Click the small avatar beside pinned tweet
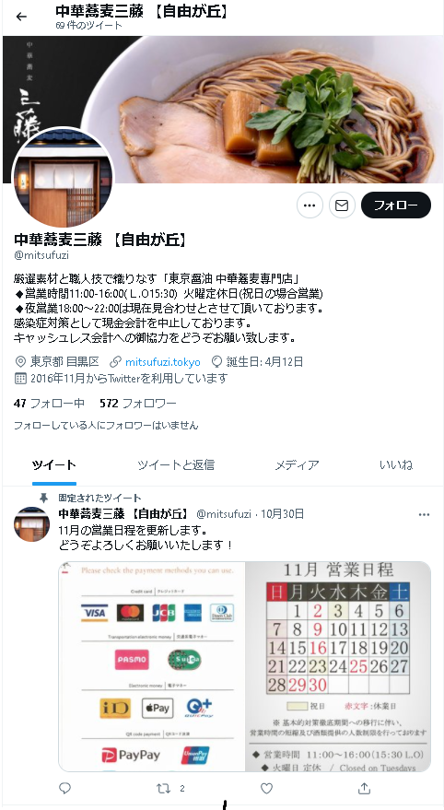 (31, 524)
